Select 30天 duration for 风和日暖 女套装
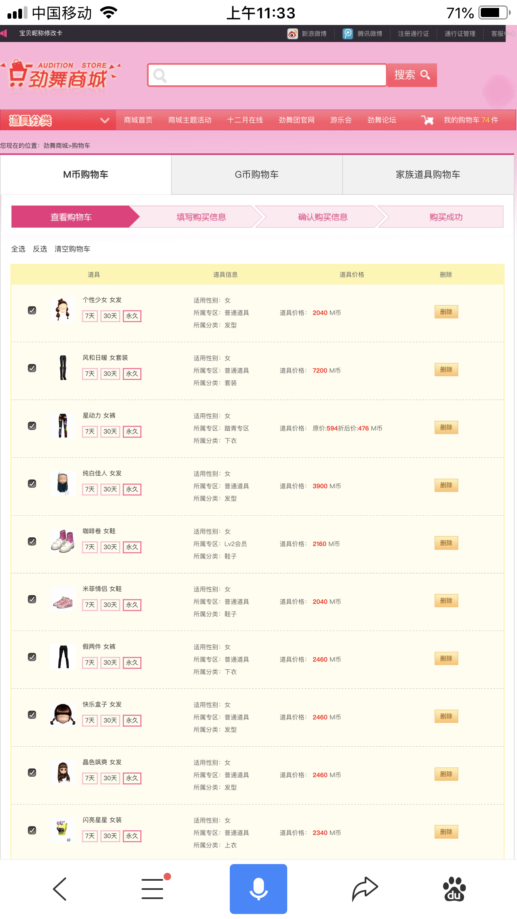The height and width of the screenshot is (919, 517). pyautogui.click(x=110, y=374)
